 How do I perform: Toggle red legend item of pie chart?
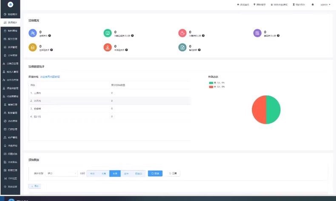tap(216, 87)
